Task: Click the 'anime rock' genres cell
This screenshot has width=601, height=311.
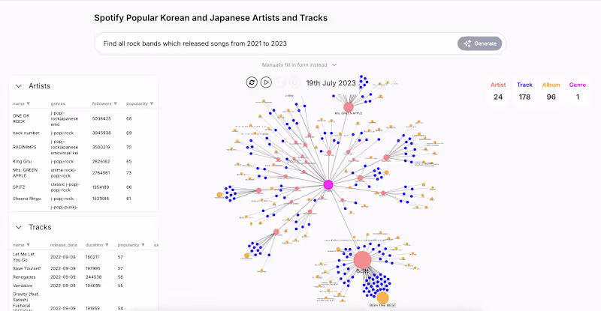Action: click(64, 173)
